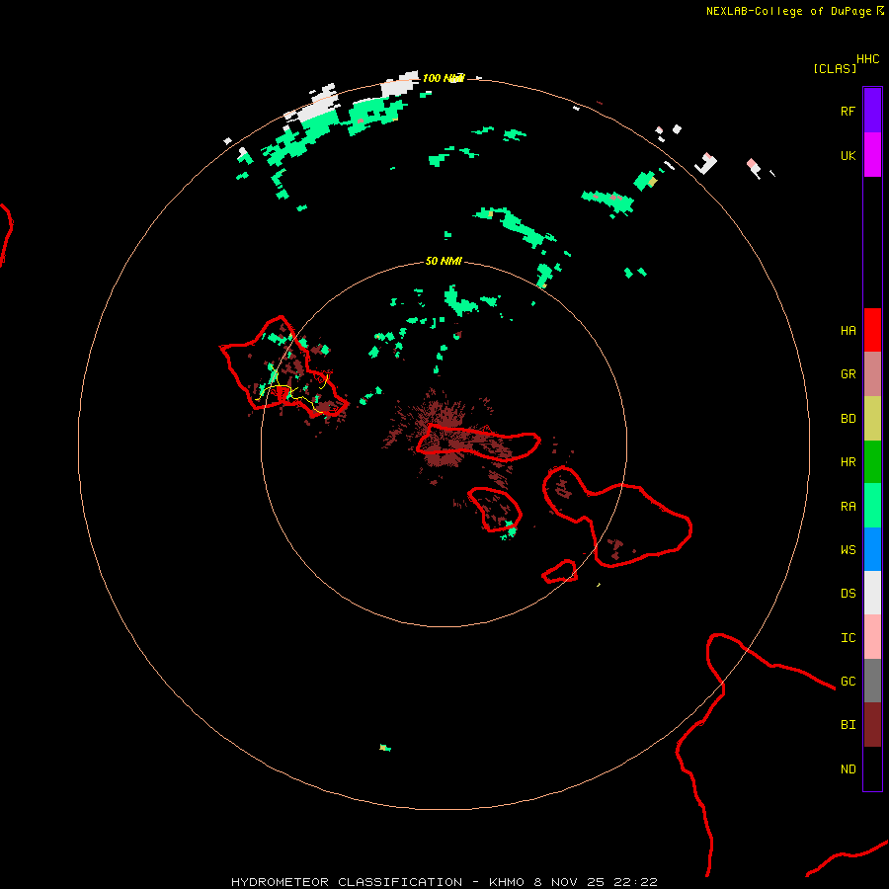Click the "HHC" product label

tap(867, 59)
